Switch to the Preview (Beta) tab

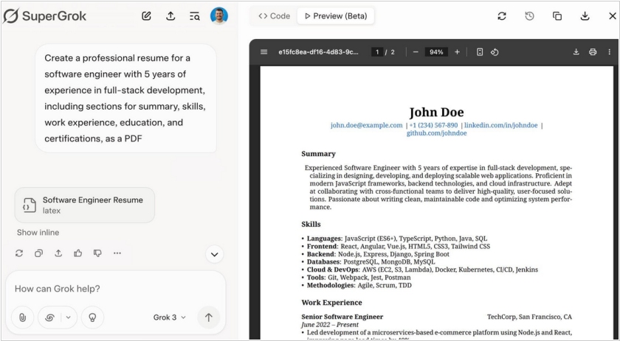(x=336, y=16)
